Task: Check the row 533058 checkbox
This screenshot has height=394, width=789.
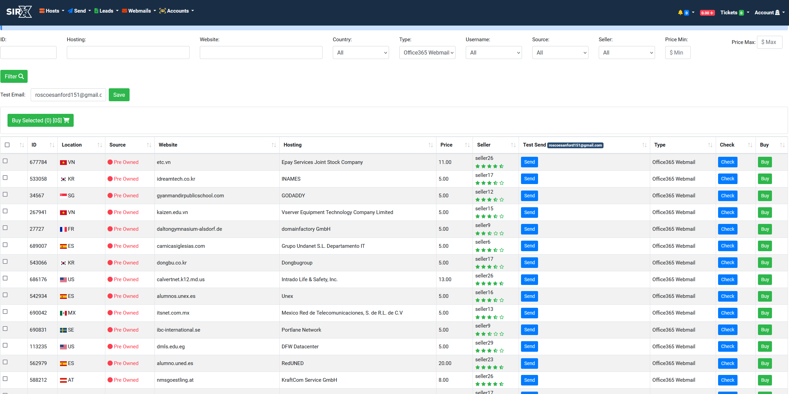Action: [5, 178]
